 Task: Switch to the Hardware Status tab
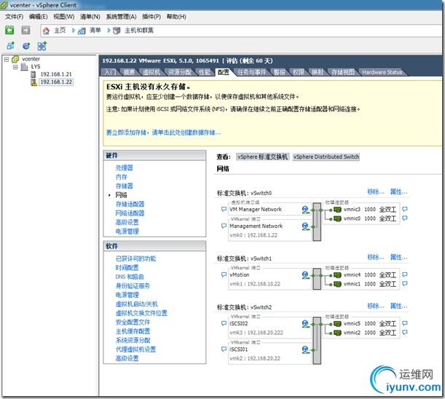[x=382, y=72]
